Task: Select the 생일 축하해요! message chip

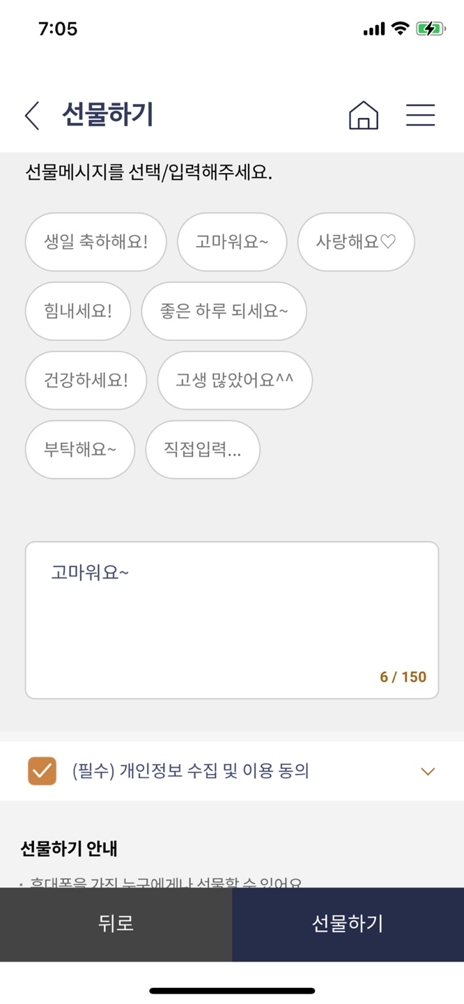Action: pos(96,242)
